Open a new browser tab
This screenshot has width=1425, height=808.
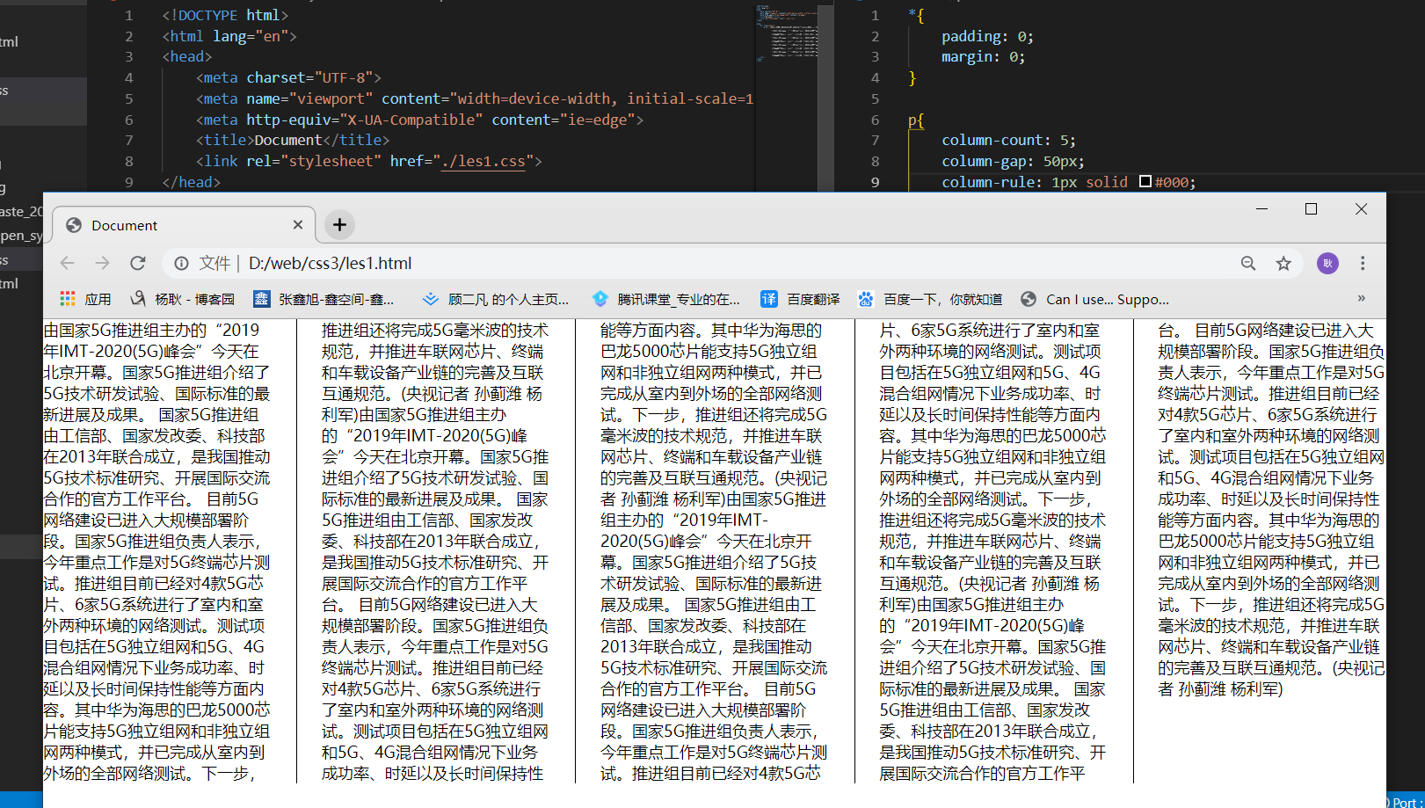point(339,225)
